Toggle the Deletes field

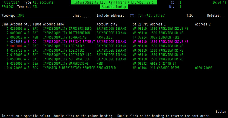(x=223, y=16)
